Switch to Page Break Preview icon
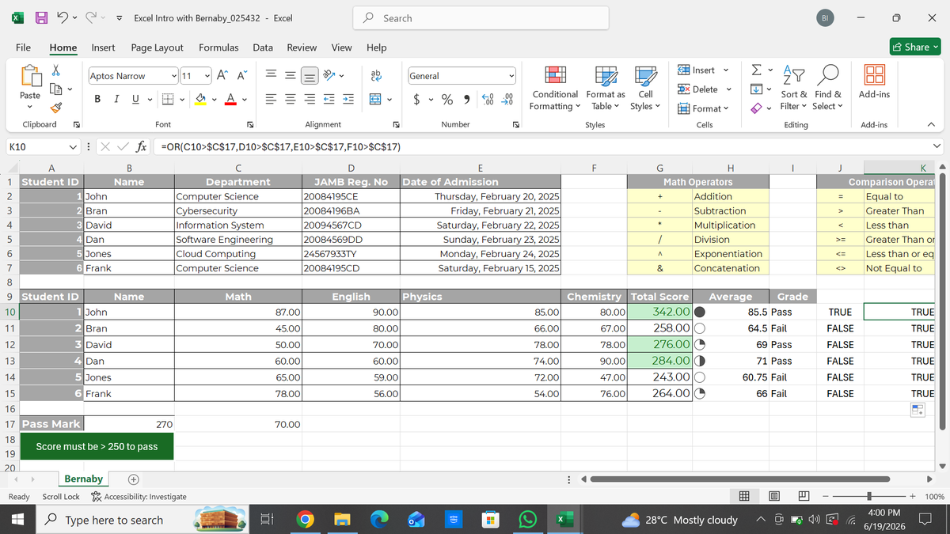This screenshot has width=950, height=534. [x=803, y=497]
